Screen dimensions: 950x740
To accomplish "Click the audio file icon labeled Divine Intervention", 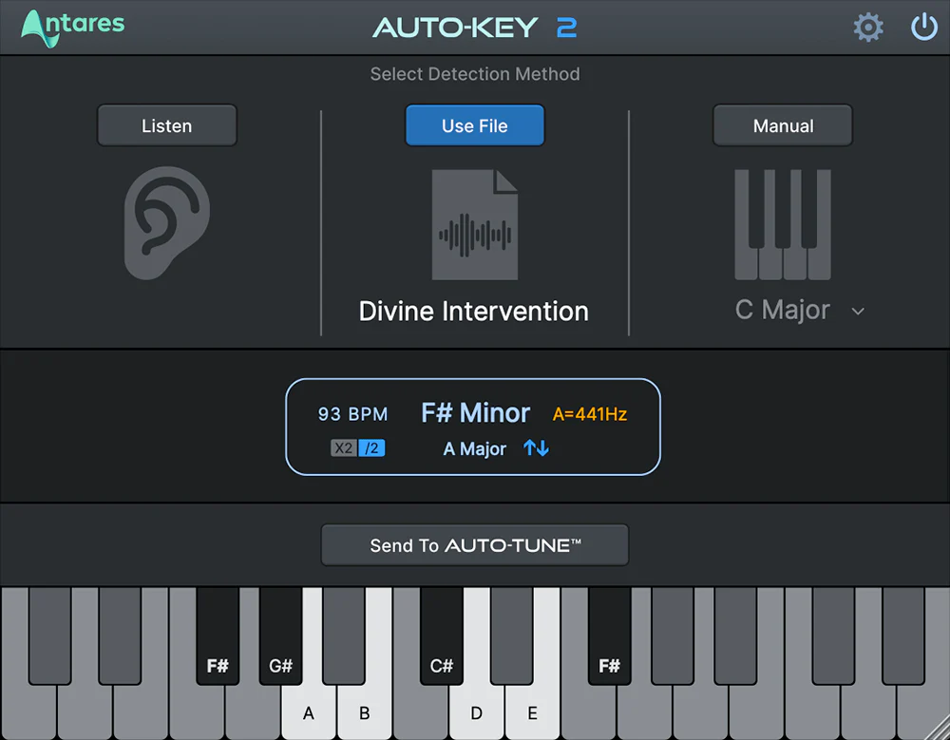I will click(x=474, y=225).
